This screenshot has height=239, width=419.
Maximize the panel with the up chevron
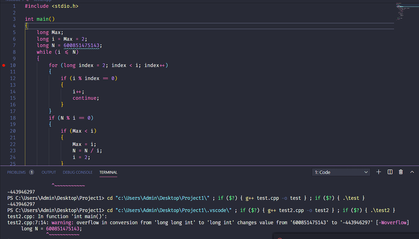tap(412, 172)
